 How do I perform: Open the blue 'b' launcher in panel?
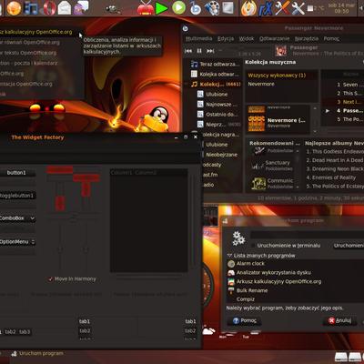pyautogui.click(x=196, y=8)
